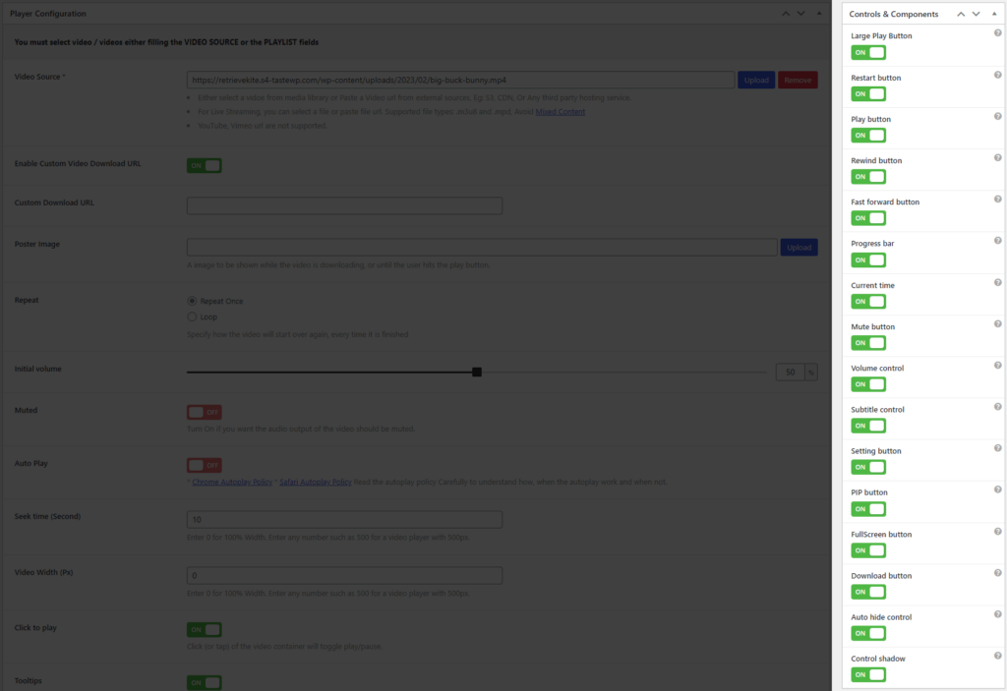The width and height of the screenshot is (1007, 691).
Task: Click the Initial volume slider handle
Action: 477,372
